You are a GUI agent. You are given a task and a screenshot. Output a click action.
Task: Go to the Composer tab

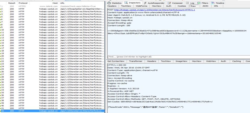coord(175,3)
